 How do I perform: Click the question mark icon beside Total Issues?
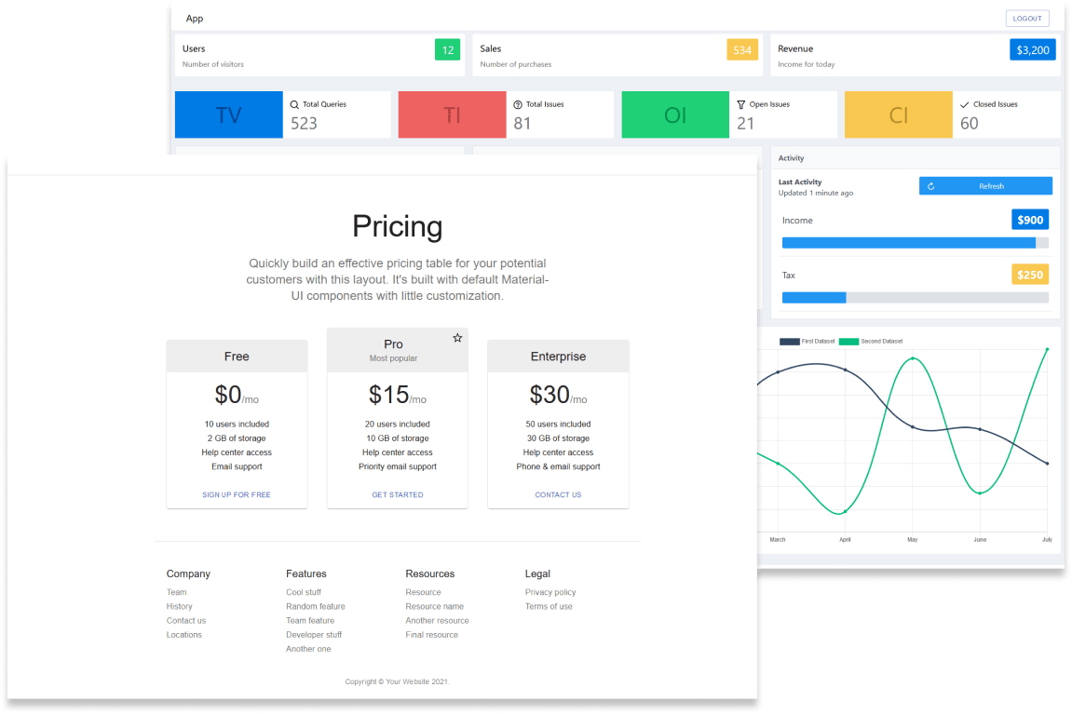click(x=518, y=104)
